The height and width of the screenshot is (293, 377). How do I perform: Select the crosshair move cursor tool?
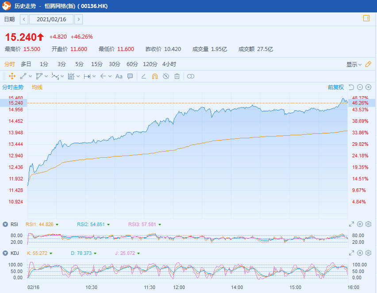[12, 76]
